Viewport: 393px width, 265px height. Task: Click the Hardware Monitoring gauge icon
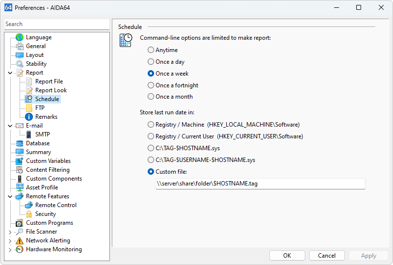[20, 249]
